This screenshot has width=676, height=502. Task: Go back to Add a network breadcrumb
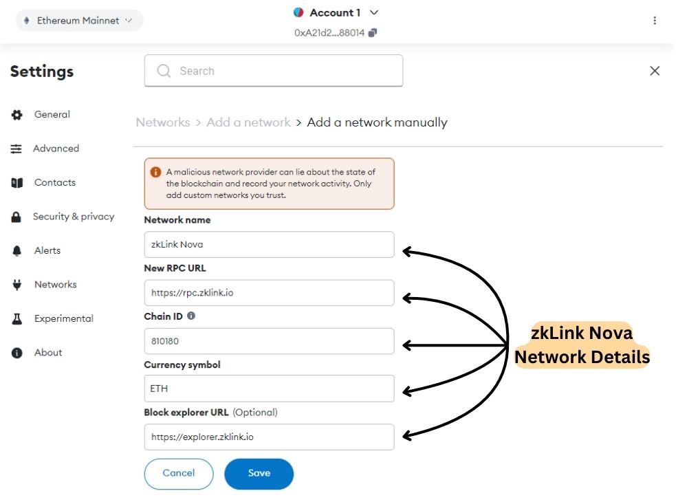[248, 122]
